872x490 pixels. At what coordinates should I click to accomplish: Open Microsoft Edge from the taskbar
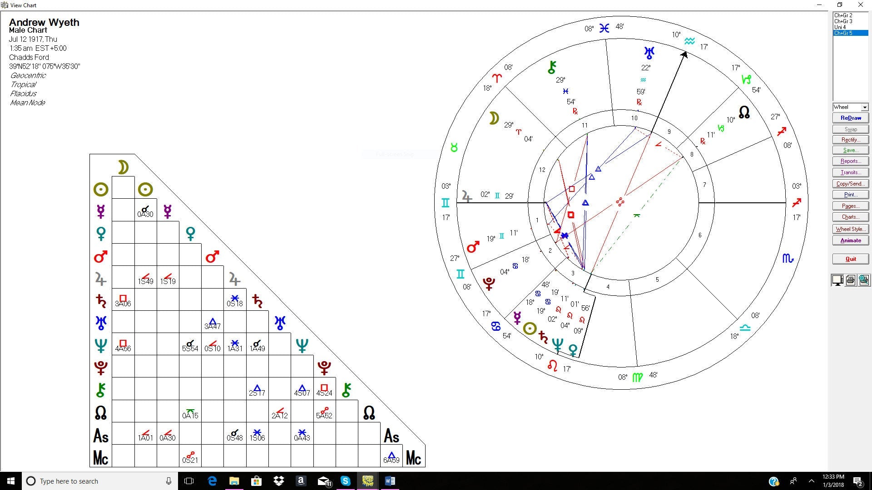tap(212, 481)
